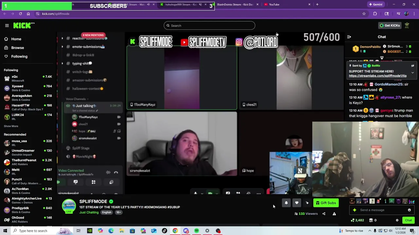Image resolution: width=419 pixels, height=235 pixels.
Task: Open TheBurntPeanut recommended channel
Action: point(28,162)
